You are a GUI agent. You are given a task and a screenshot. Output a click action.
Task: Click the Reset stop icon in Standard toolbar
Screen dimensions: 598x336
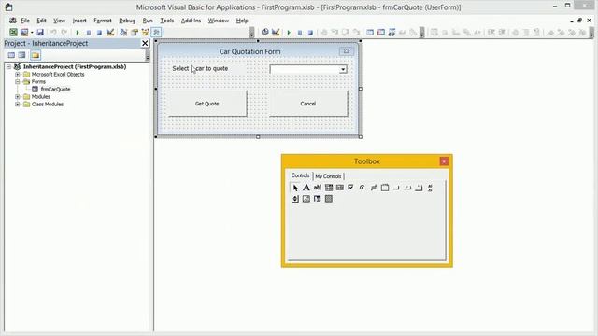click(99, 33)
